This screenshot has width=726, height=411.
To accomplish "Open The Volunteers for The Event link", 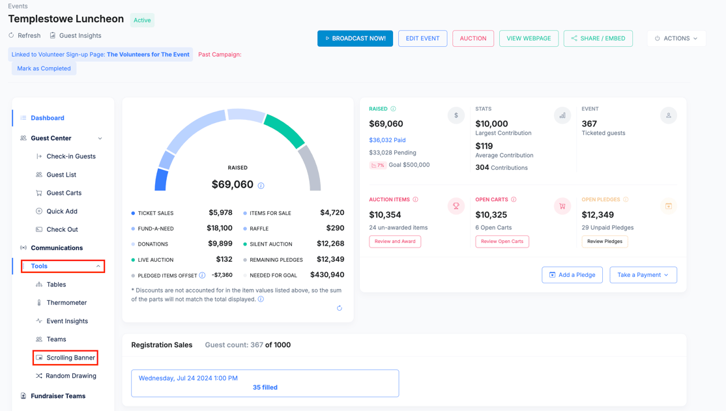I will tap(148, 55).
